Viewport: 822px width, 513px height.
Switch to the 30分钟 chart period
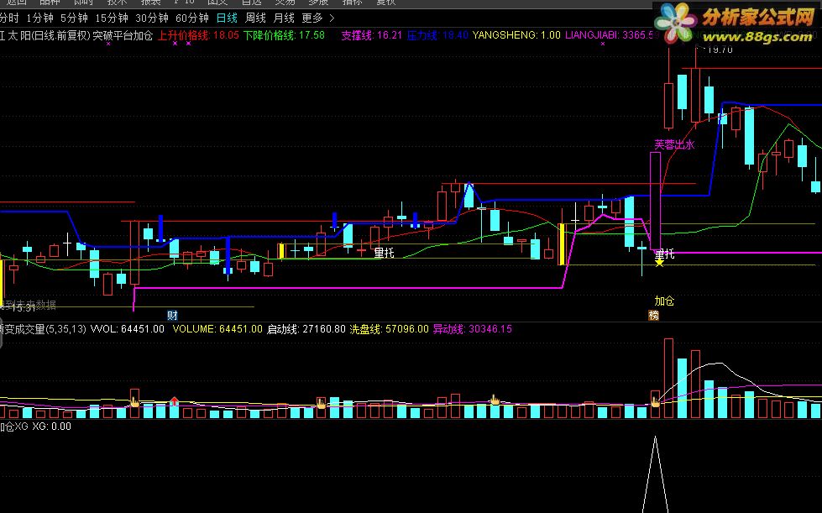point(152,18)
